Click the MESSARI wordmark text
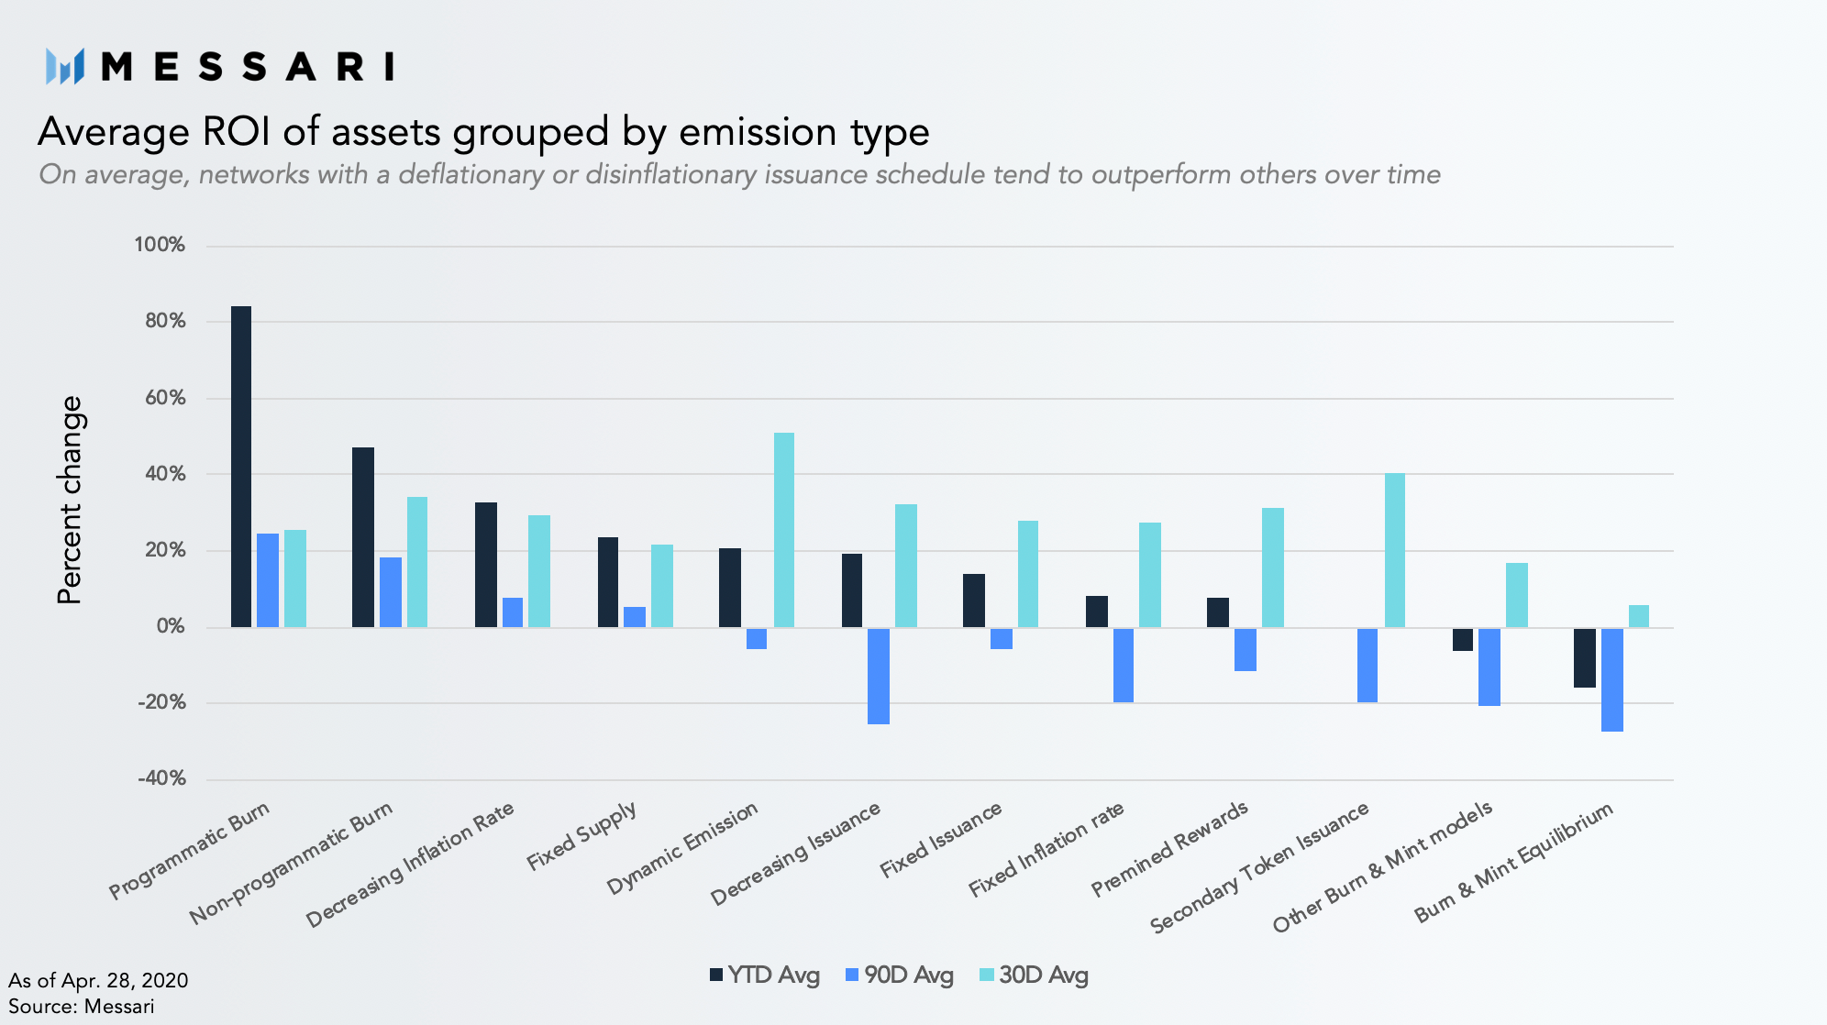This screenshot has width=1827, height=1025. 248,66
